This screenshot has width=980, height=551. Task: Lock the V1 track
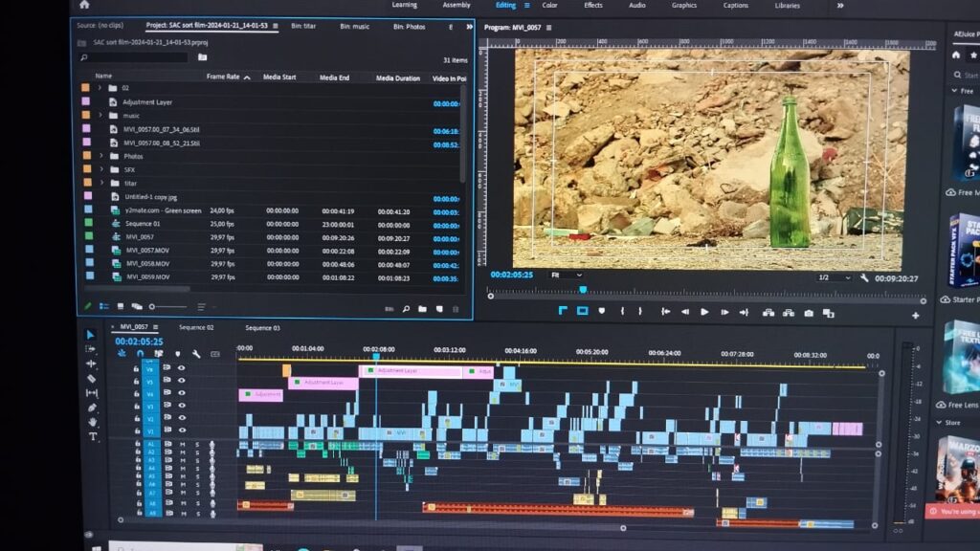(137, 430)
